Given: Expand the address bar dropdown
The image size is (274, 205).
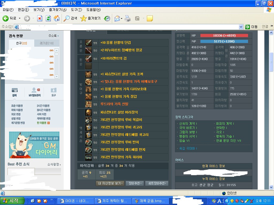Looking at the screenshot, I should pyautogui.click(x=241, y=27).
